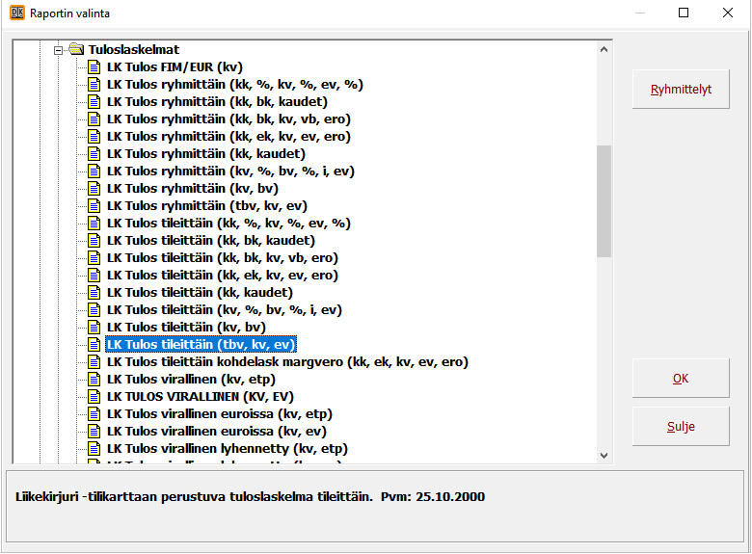
Task: Open the Ryhmittelyt groupings button
Action: [x=681, y=89]
